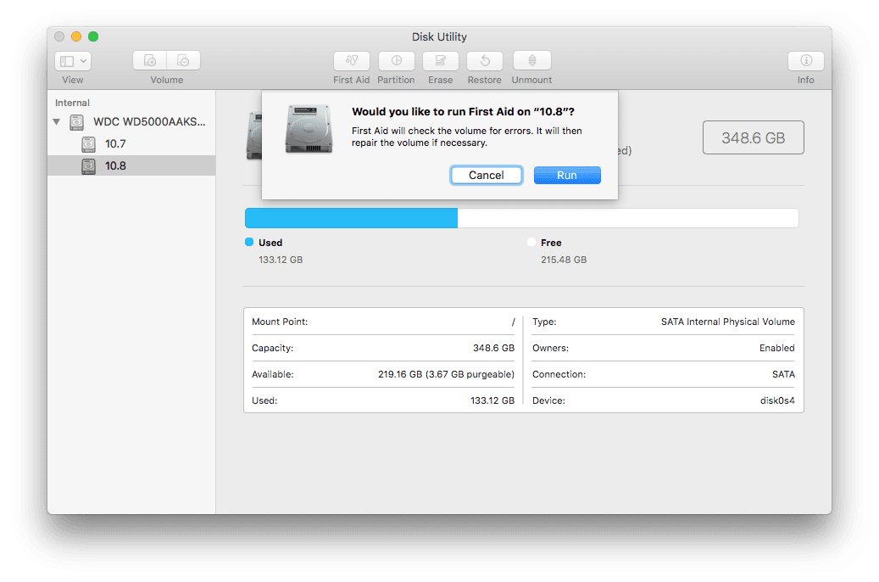Click the Restore toolbar icon
Screen dimensions: 879x582
click(x=484, y=61)
